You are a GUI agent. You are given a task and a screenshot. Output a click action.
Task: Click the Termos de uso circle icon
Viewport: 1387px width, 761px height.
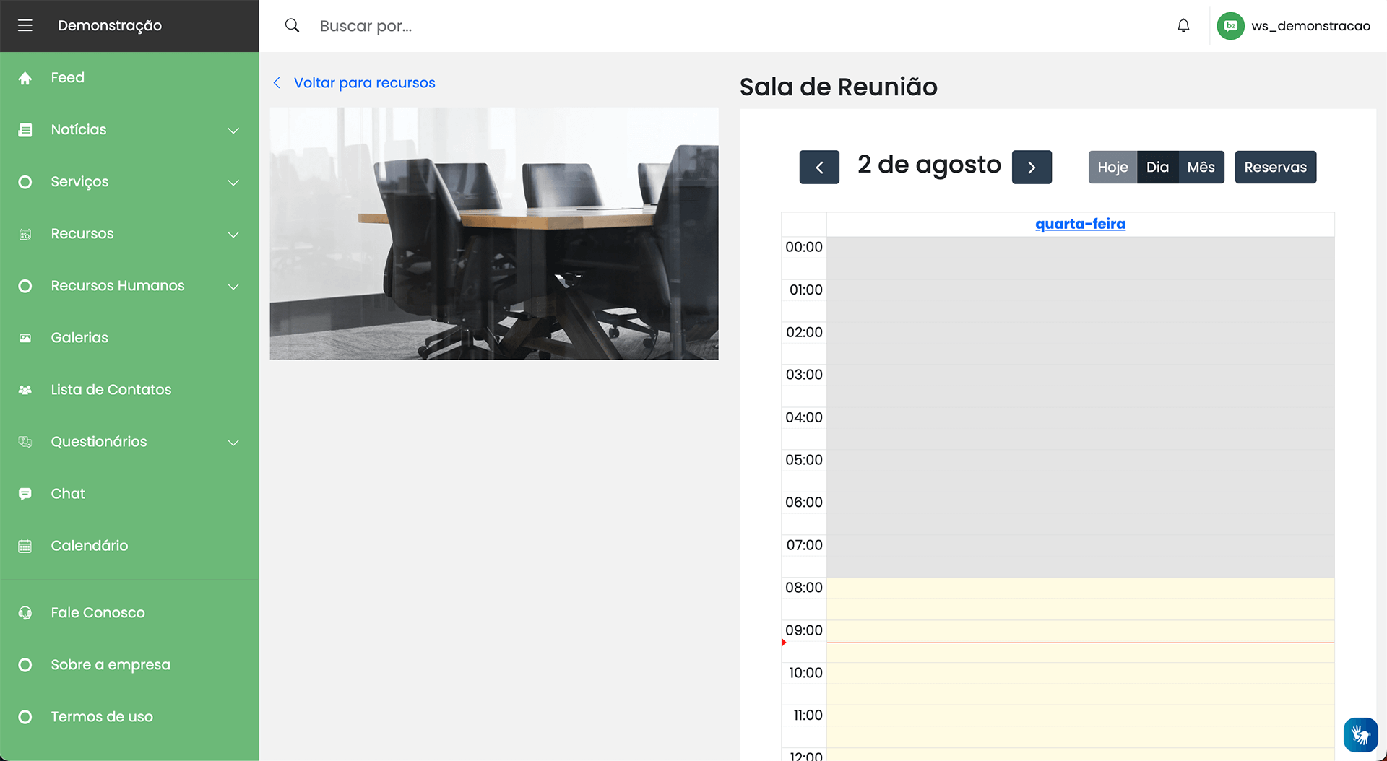pos(25,717)
